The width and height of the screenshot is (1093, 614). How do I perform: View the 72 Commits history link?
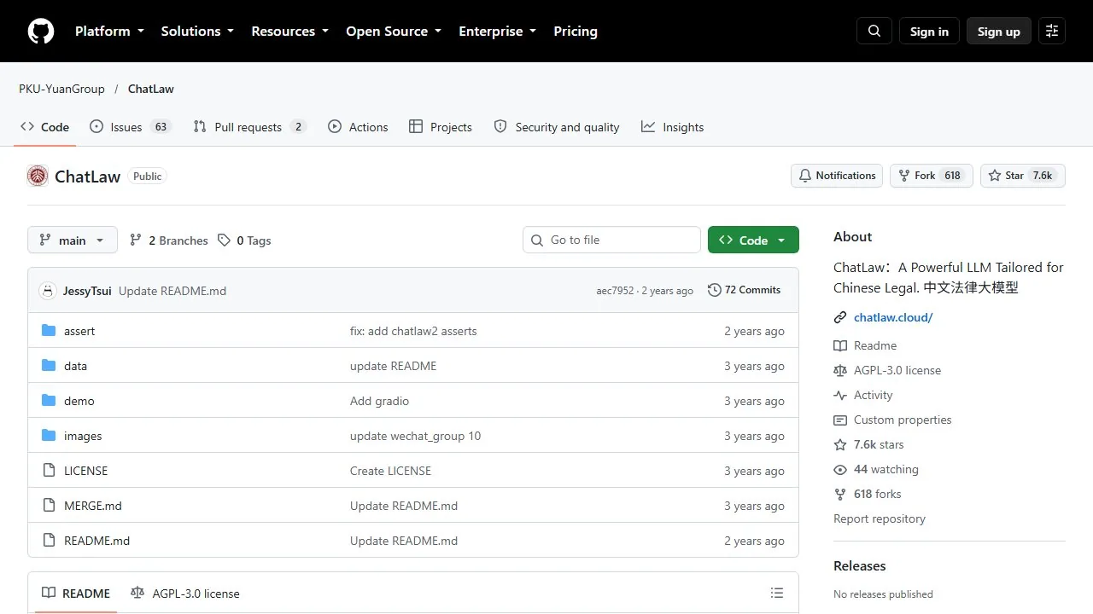[744, 290]
